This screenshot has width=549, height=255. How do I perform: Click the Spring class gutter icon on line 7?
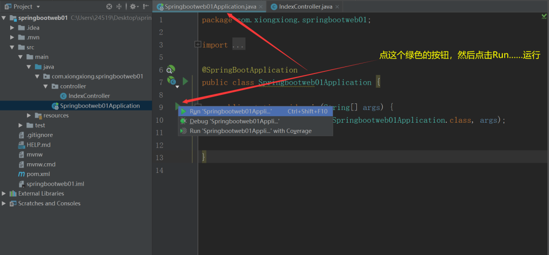[172, 81]
